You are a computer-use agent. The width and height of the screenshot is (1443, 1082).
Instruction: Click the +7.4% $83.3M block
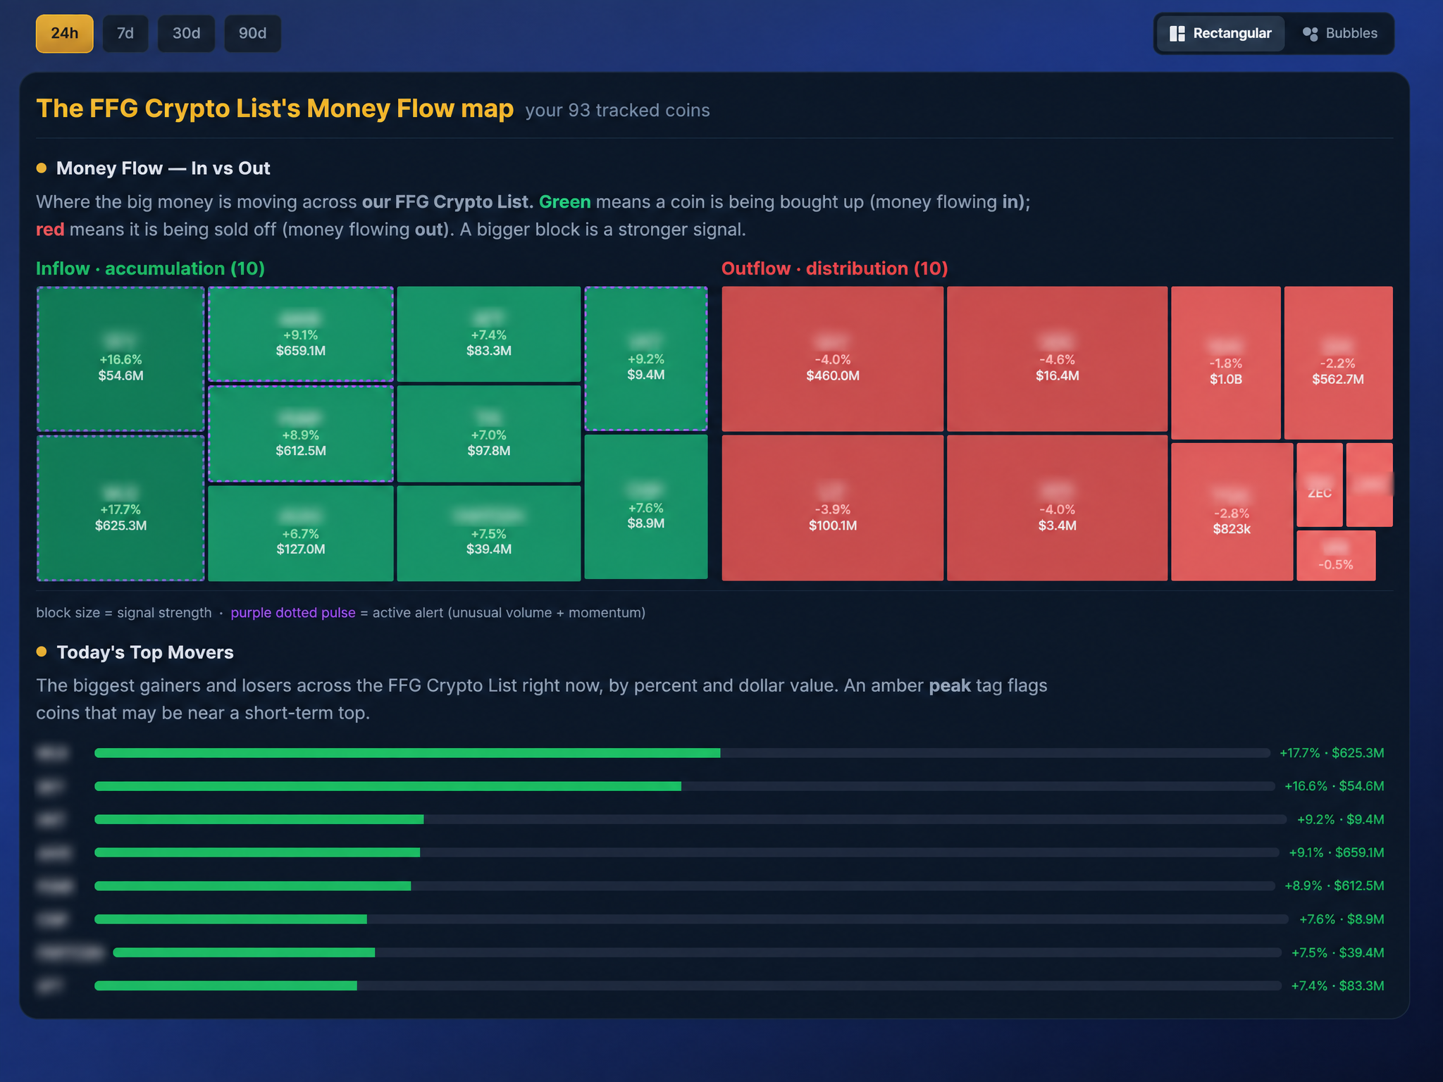pos(489,334)
